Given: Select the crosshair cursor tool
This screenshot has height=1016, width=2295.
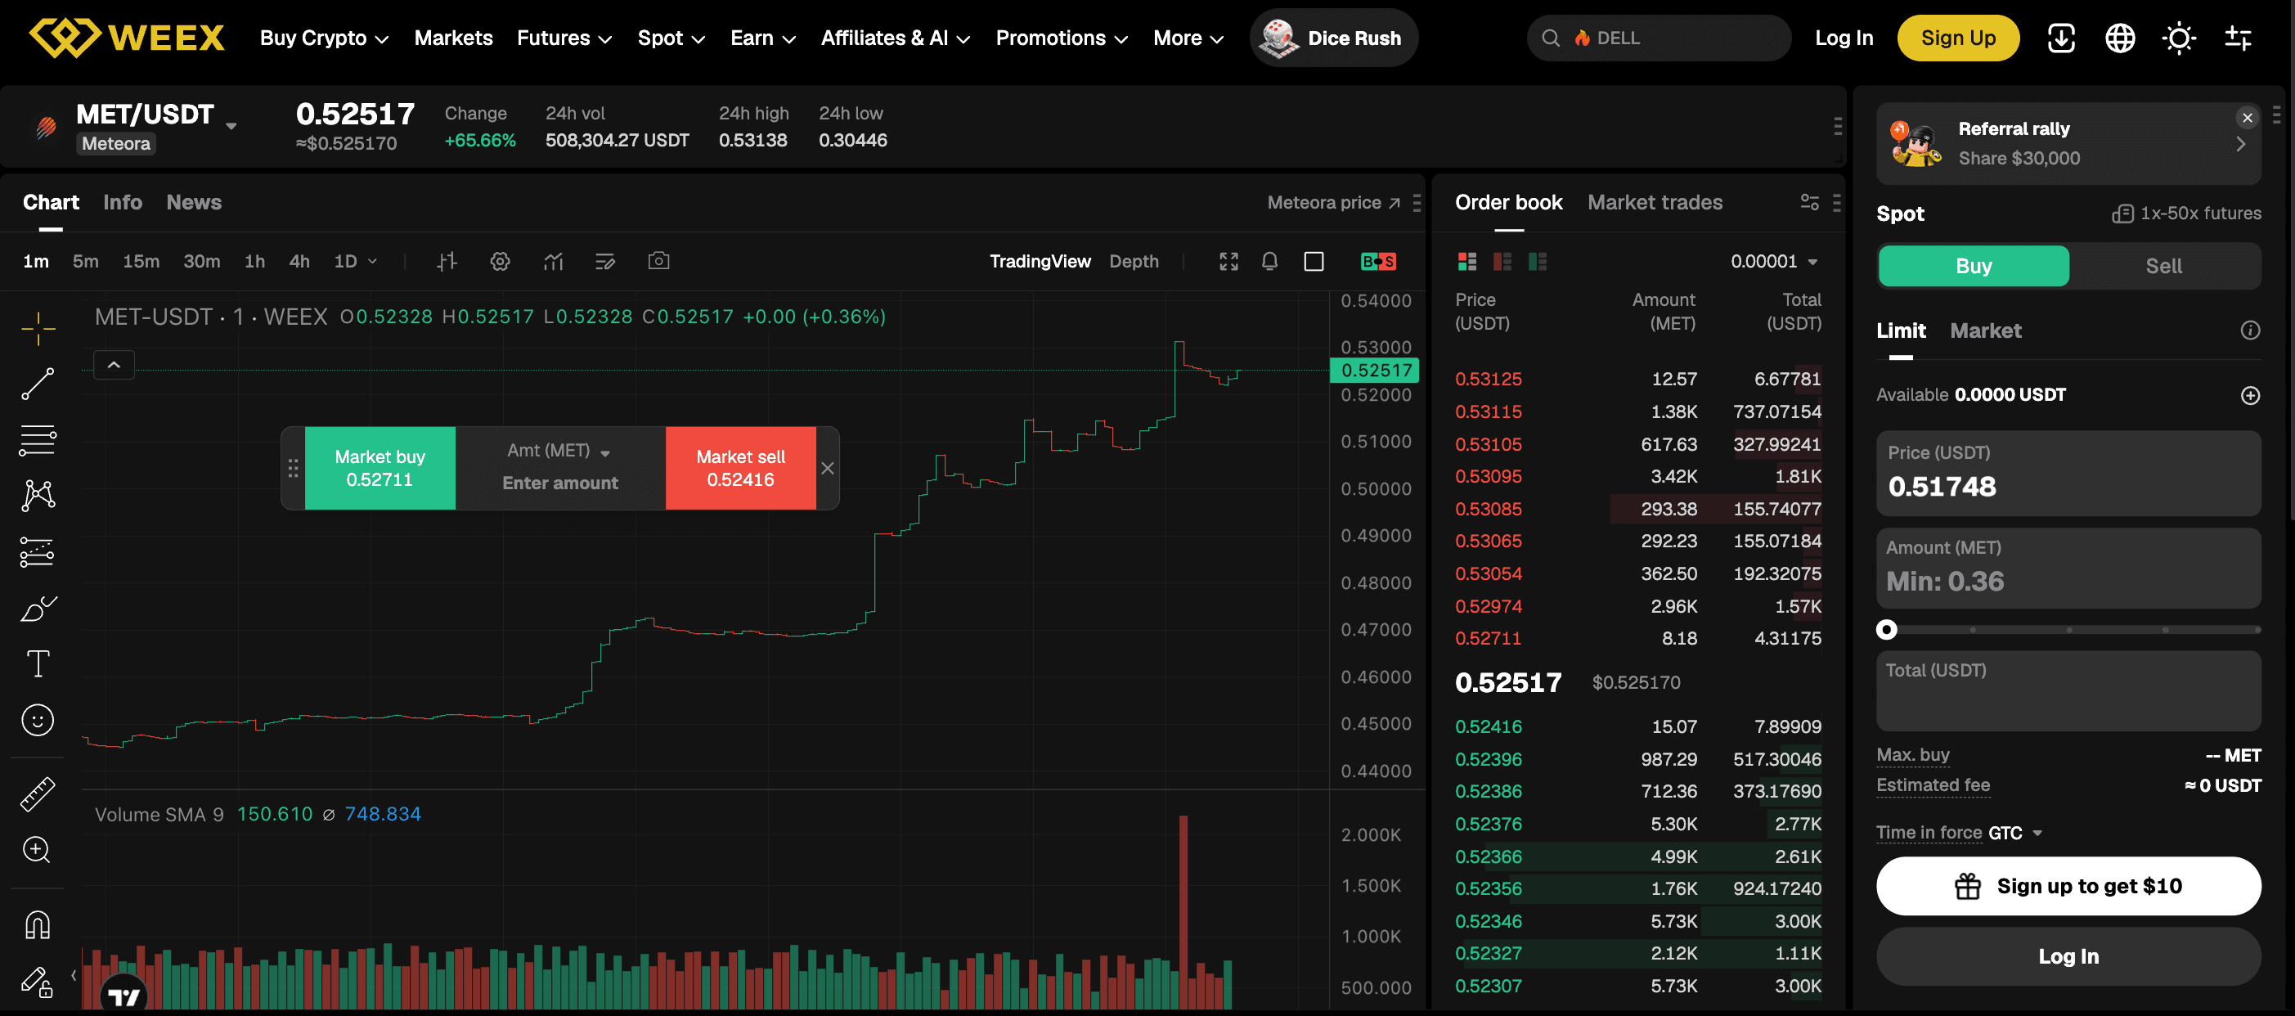Looking at the screenshot, I should pos(38,329).
